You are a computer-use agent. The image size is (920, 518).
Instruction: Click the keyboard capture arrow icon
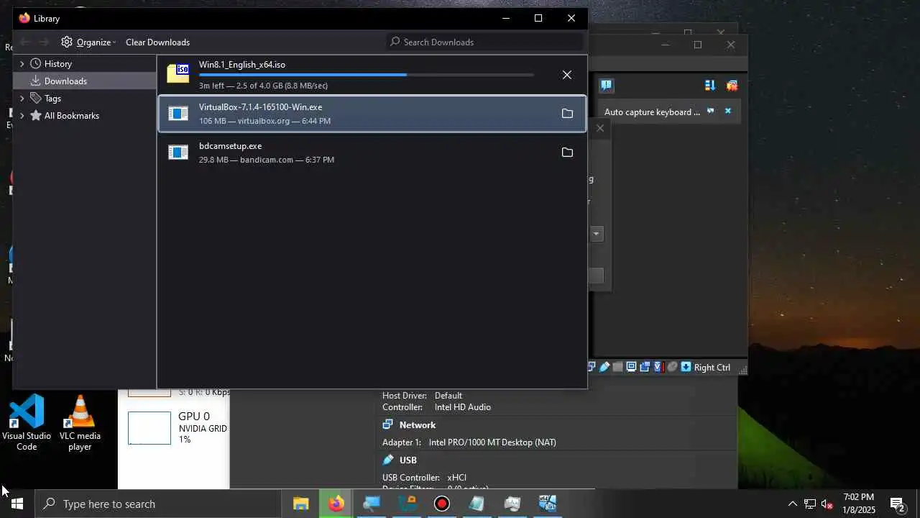[686, 367]
